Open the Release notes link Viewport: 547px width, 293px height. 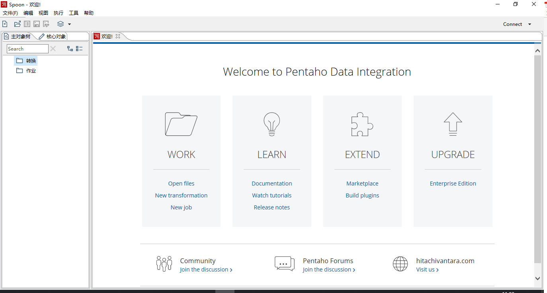272,207
